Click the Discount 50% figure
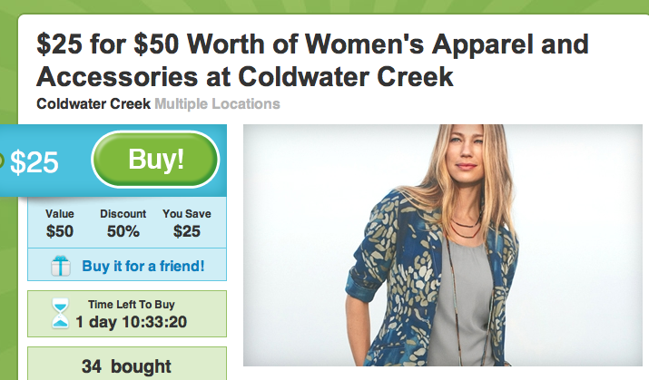Viewport: 649px width, 380px height. coord(123,231)
